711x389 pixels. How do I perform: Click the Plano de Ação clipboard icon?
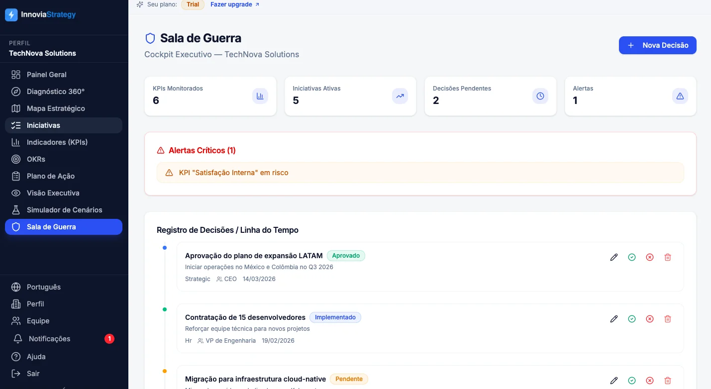tap(16, 176)
